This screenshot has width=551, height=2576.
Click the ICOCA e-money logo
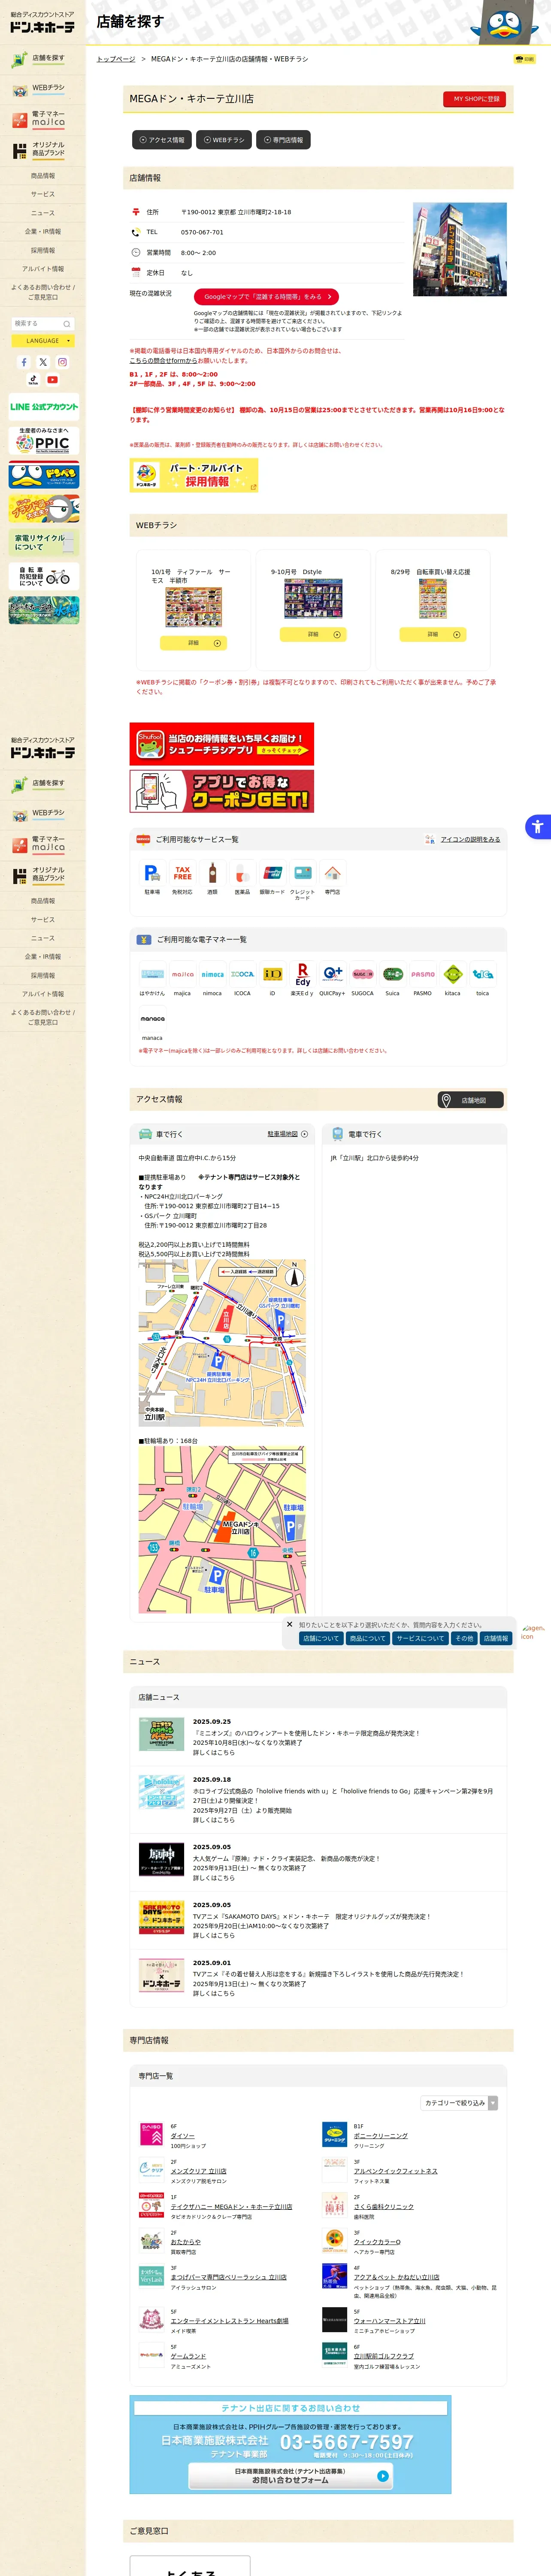242,974
